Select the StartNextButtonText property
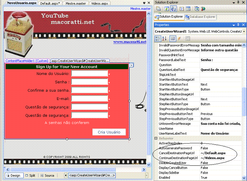 (x=173, y=84)
